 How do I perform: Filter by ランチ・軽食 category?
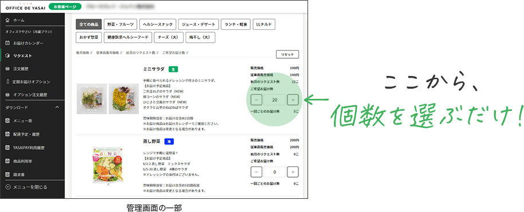click(x=235, y=25)
